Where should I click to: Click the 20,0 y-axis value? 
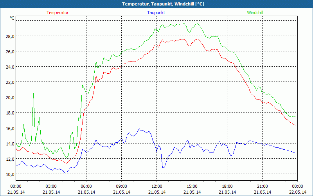pos(10,98)
